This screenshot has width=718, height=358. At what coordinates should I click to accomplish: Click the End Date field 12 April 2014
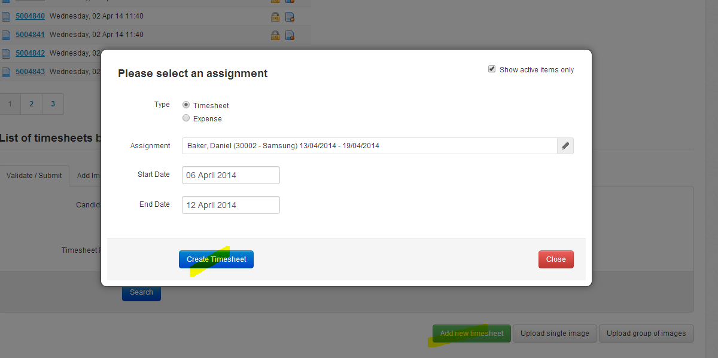click(x=231, y=205)
